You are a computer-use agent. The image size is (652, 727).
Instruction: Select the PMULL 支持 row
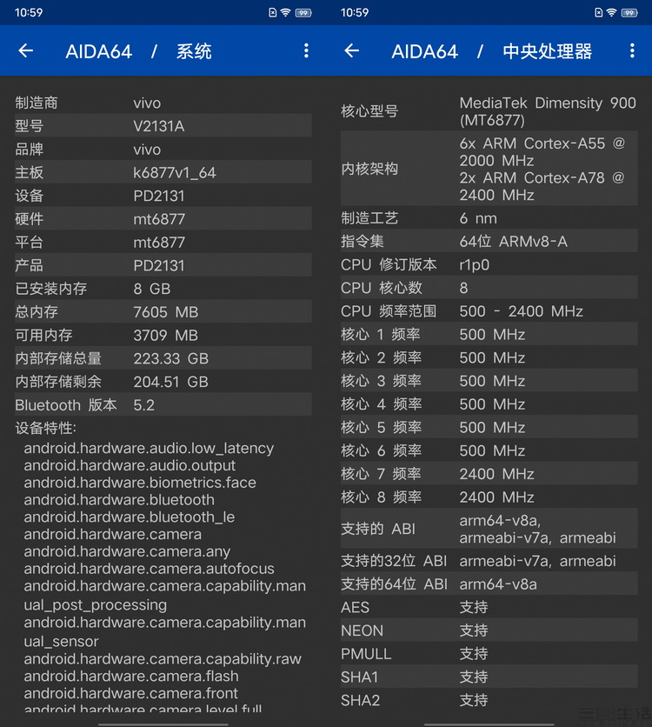coord(489,653)
